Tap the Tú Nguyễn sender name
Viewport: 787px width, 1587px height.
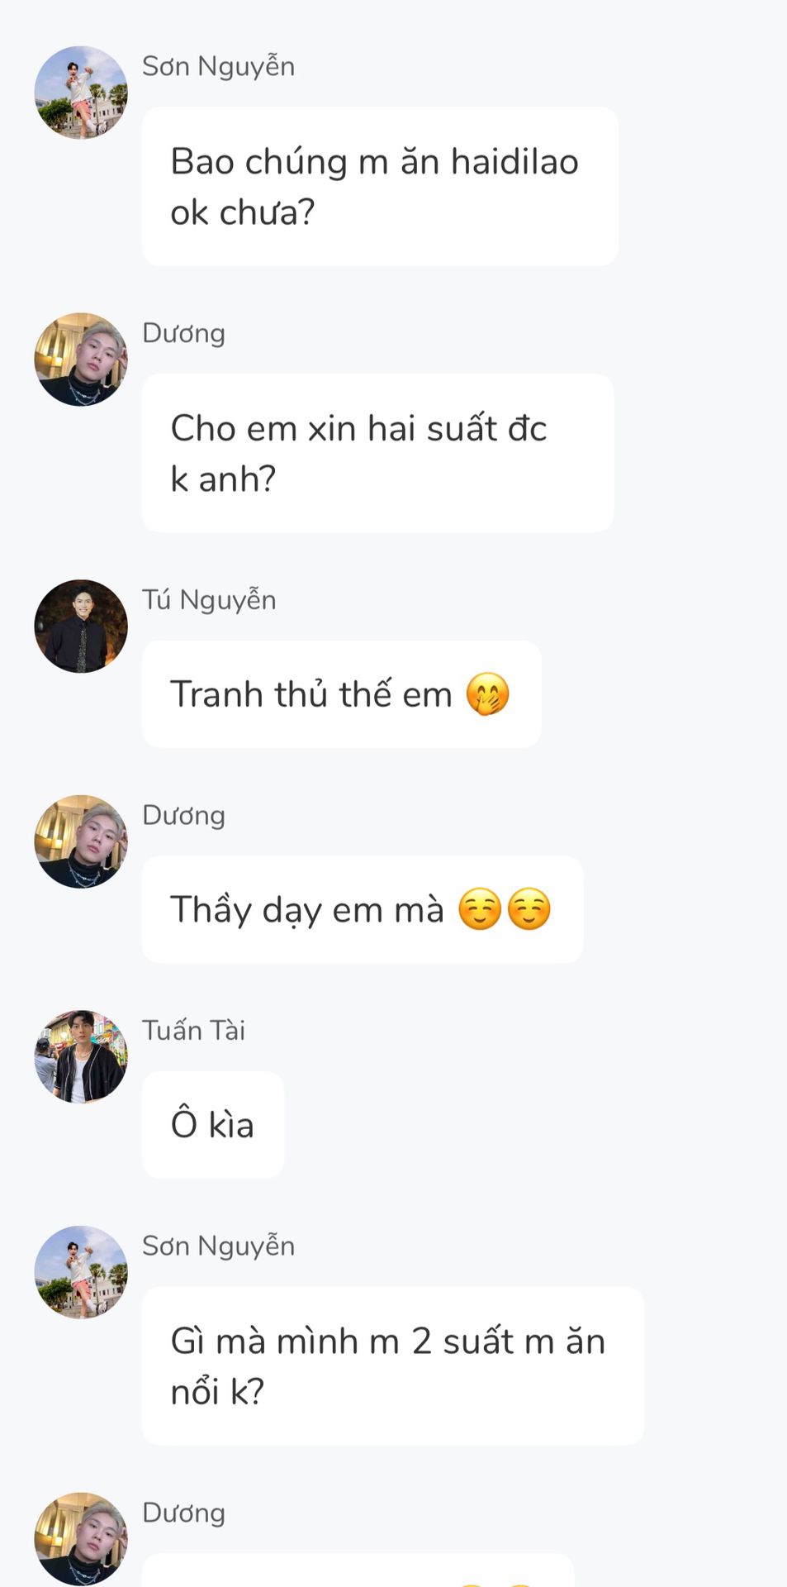[x=209, y=599]
